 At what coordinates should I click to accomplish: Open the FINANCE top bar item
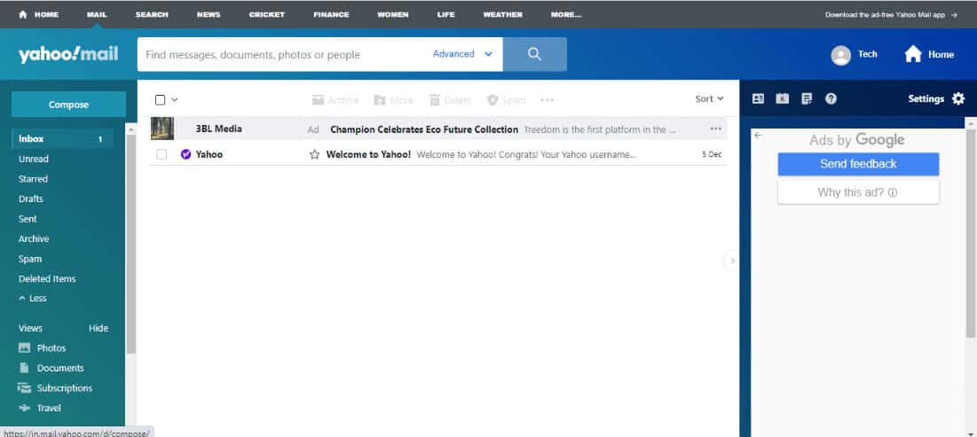click(332, 14)
